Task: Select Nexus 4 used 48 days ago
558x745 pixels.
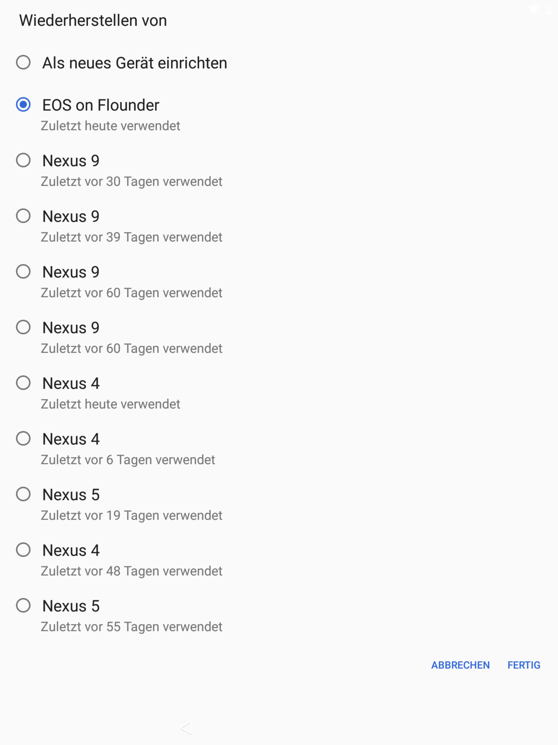Action: click(23, 550)
